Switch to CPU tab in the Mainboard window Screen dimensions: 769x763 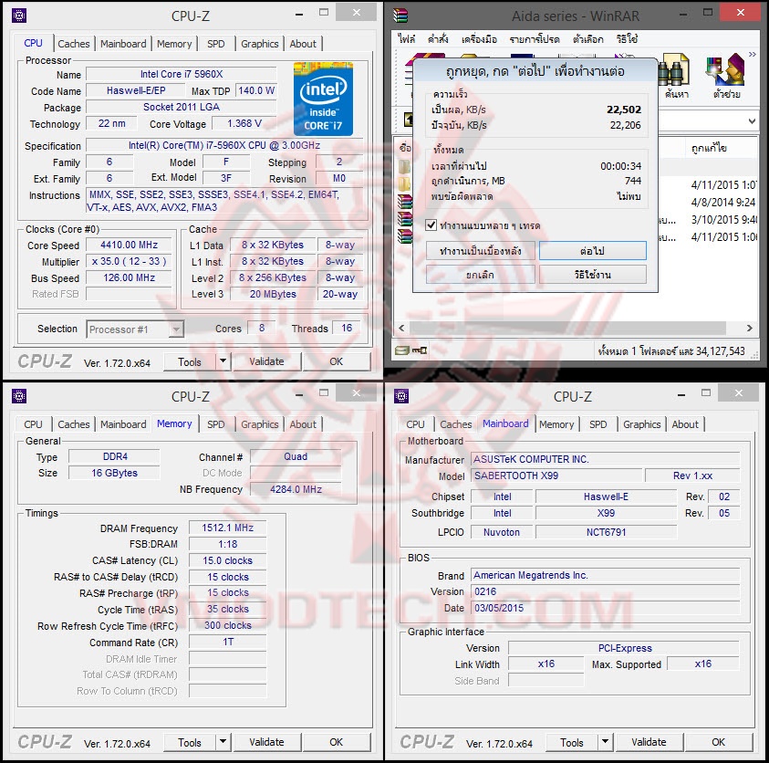[x=415, y=424]
